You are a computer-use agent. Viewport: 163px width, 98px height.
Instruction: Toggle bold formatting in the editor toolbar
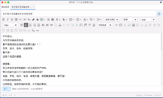point(4,19)
